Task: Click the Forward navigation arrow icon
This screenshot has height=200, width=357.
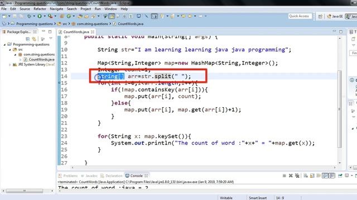Action: (x=200, y=16)
